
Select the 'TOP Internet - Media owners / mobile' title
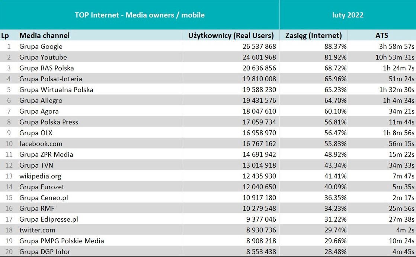click(140, 15)
